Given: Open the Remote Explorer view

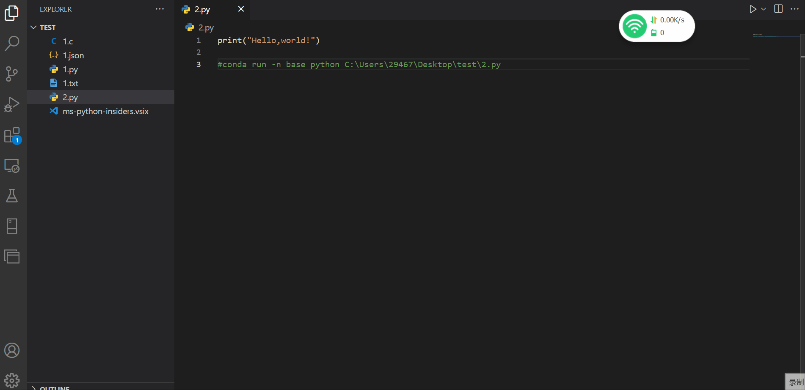Looking at the screenshot, I should click(12, 166).
